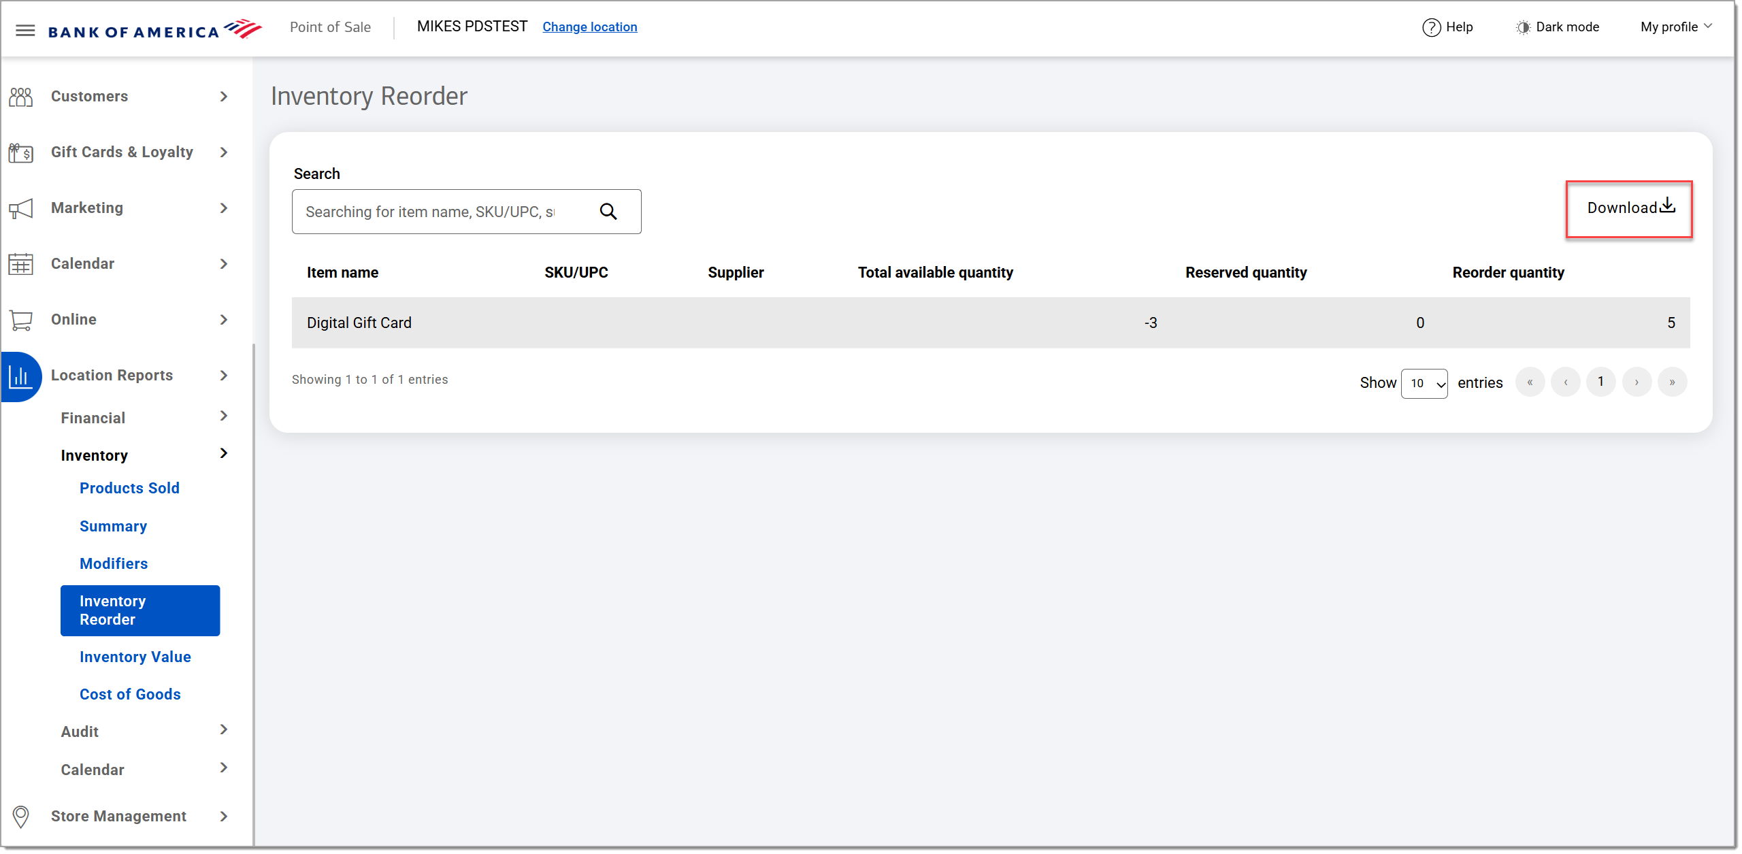Select the Store Management pin icon

[21, 815]
